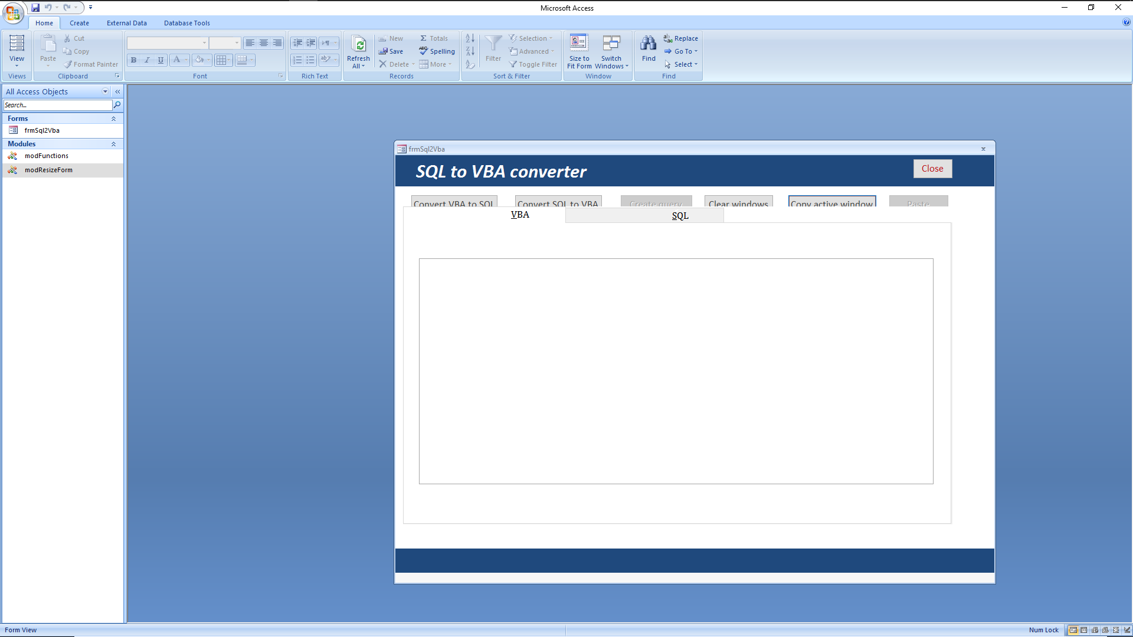
Task: Collapse the Modules group
Action: click(113, 144)
